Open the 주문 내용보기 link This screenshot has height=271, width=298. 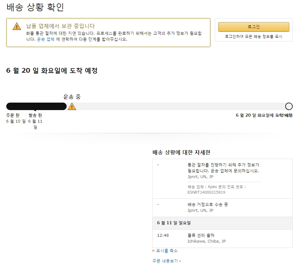pos(165,261)
